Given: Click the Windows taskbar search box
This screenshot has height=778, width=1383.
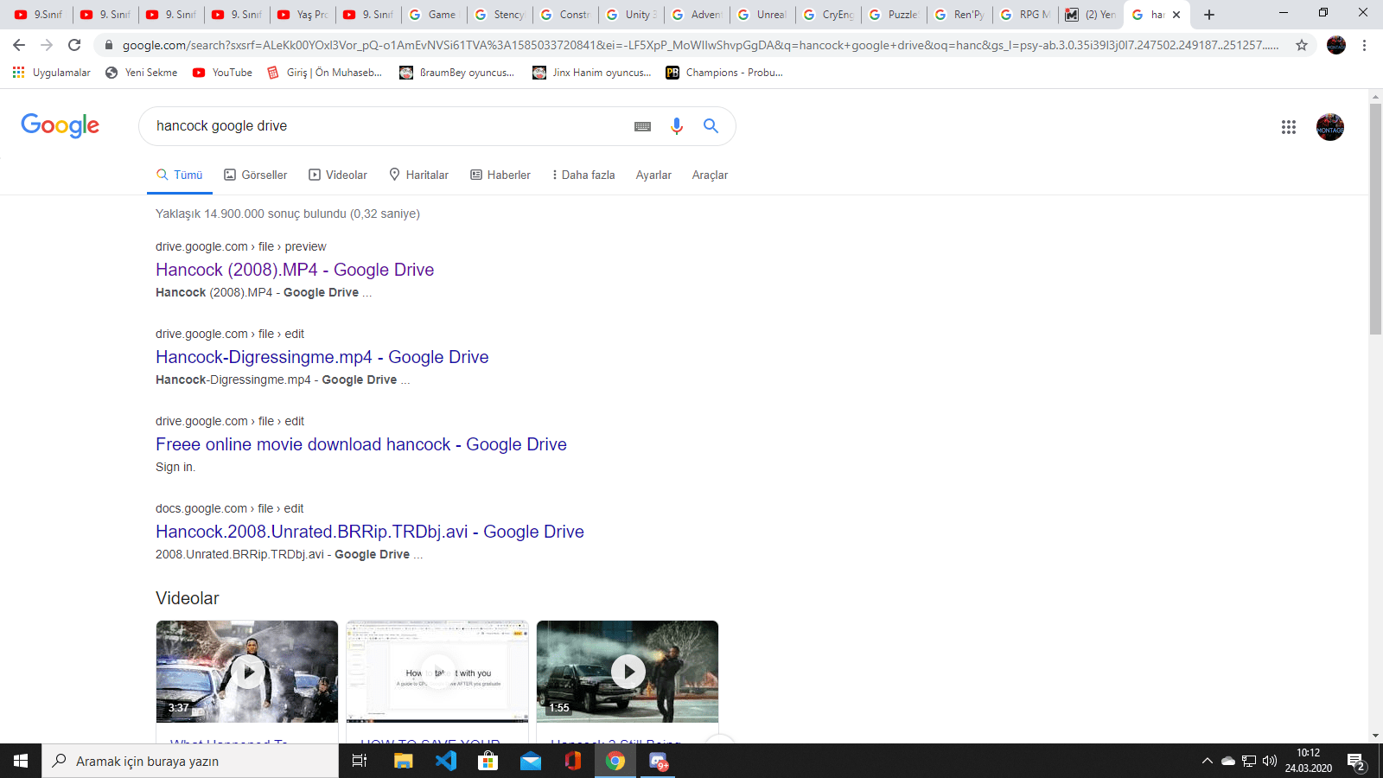Looking at the screenshot, I should pyautogui.click(x=190, y=761).
